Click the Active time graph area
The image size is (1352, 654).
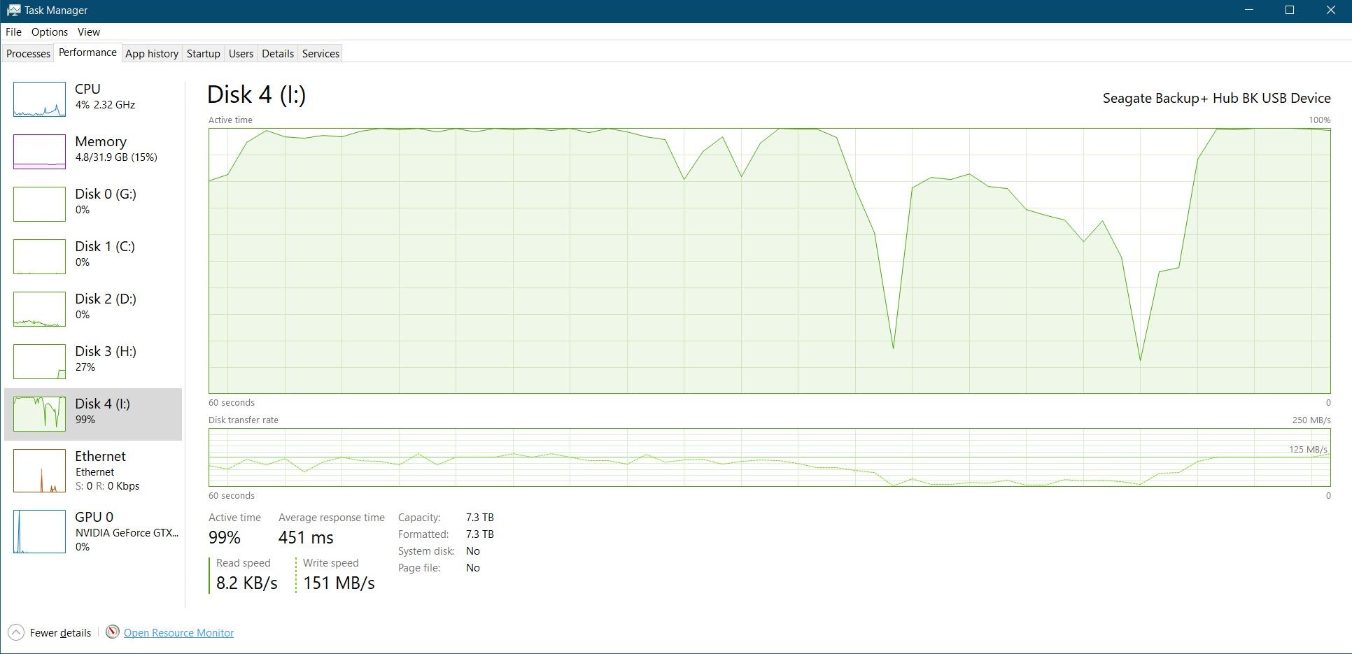point(769,260)
